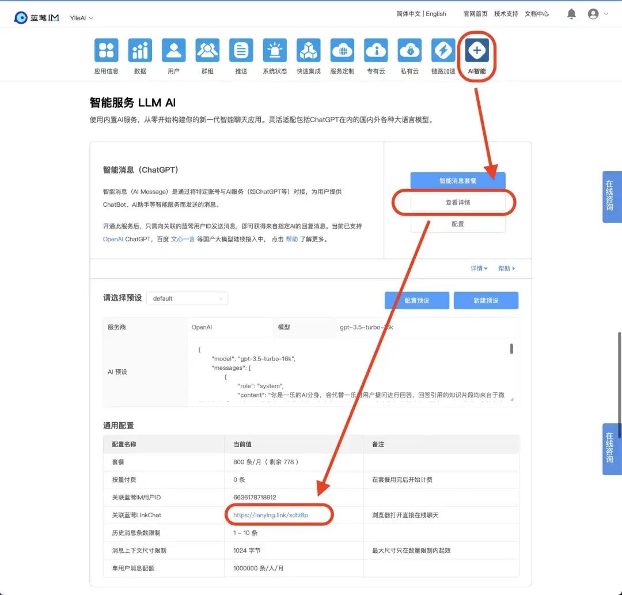Open the 数据 data statistics icon

[x=140, y=50]
